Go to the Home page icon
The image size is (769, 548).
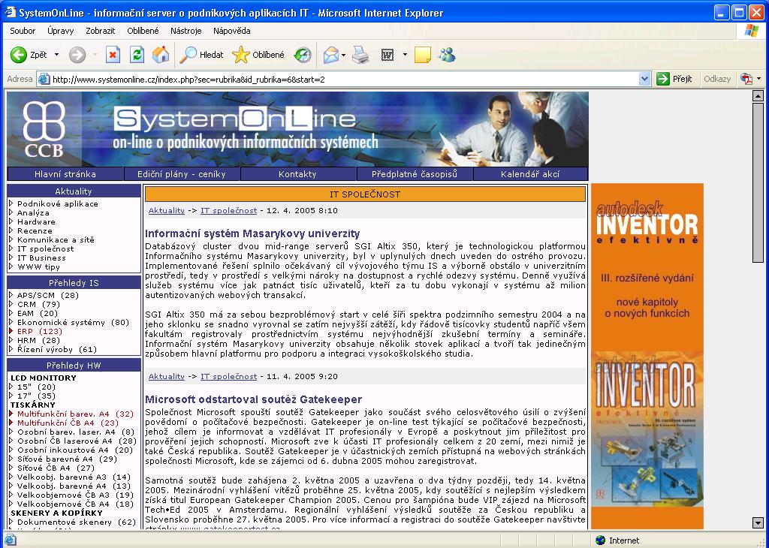(161, 55)
